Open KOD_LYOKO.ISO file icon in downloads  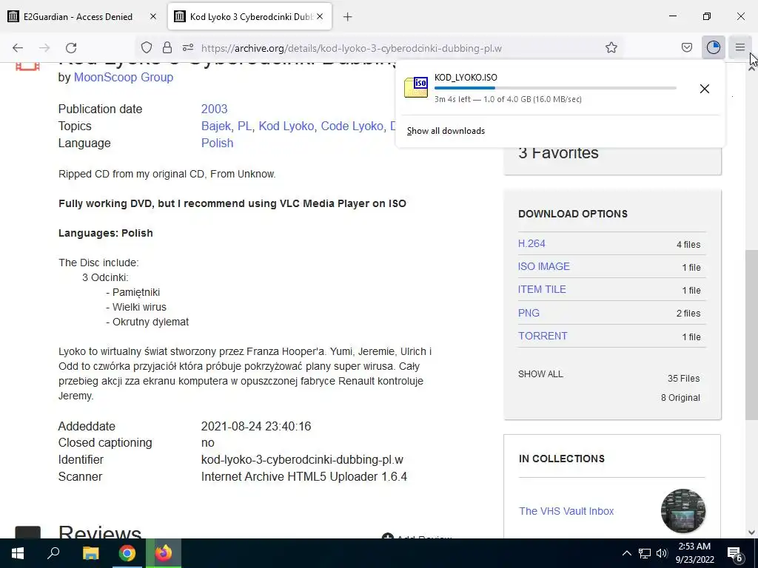416,87
